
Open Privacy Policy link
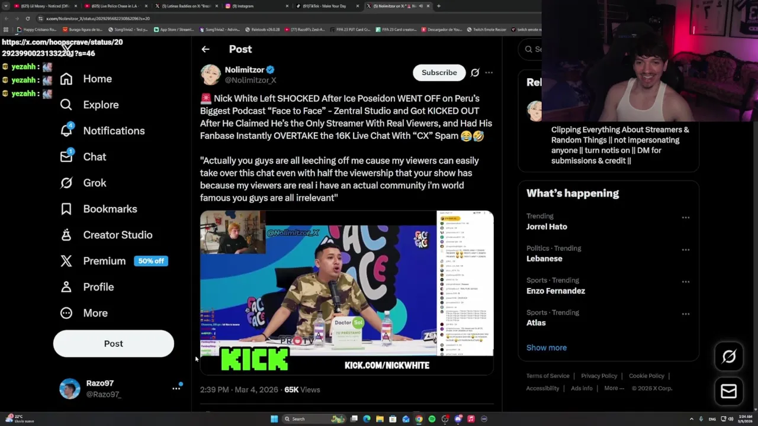pyautogui.click(x=599, y=376)
